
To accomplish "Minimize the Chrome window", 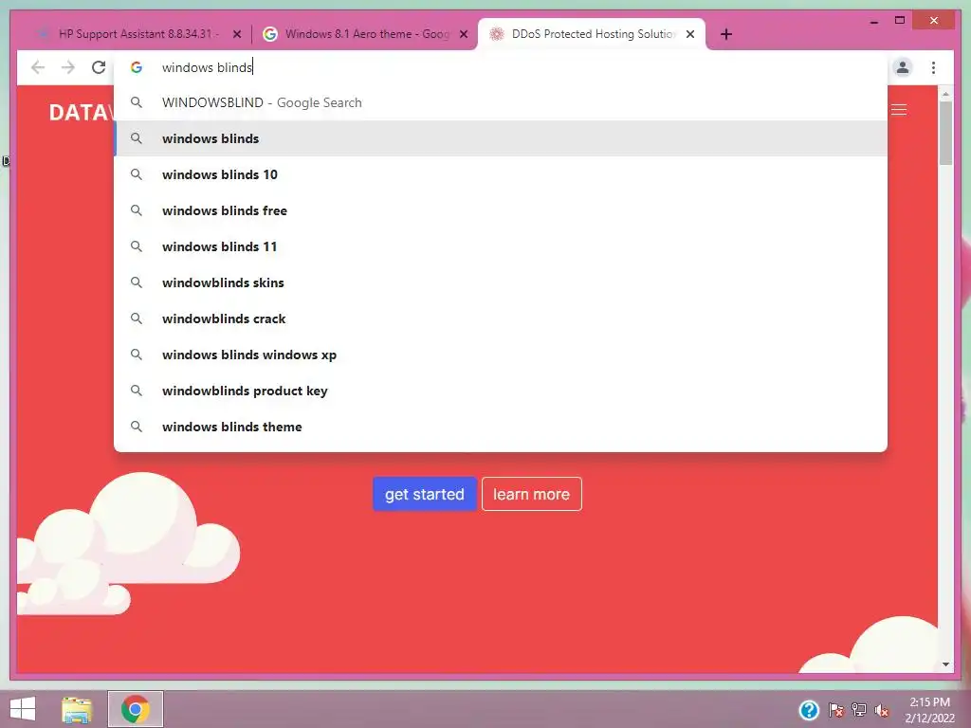I will (873, 21).
